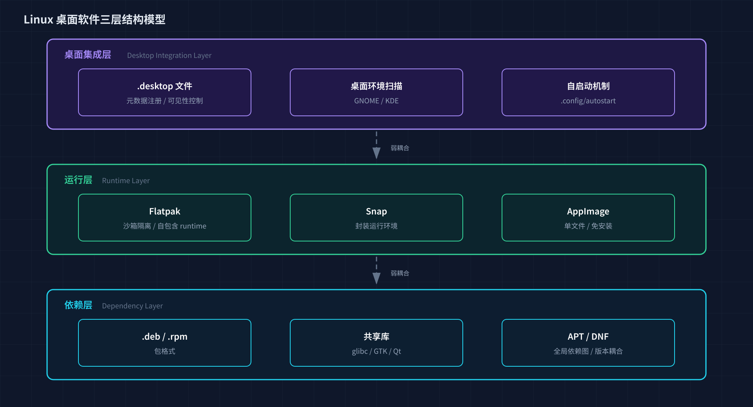
Task: Click the 自启动机制 autostart box
Action: (588, 92)
